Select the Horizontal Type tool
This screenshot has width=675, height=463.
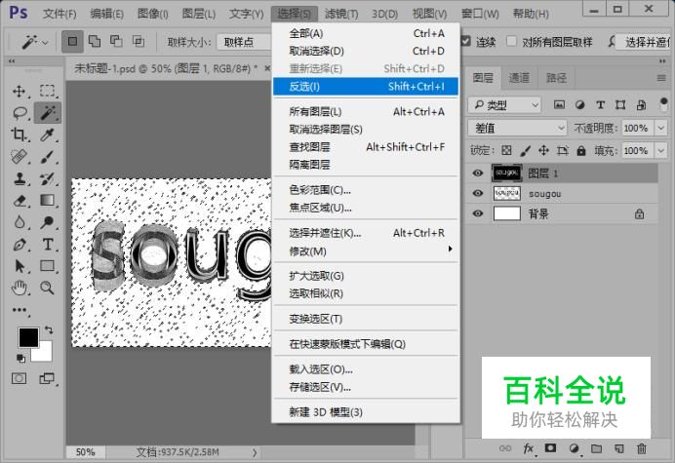coord(47,244)
